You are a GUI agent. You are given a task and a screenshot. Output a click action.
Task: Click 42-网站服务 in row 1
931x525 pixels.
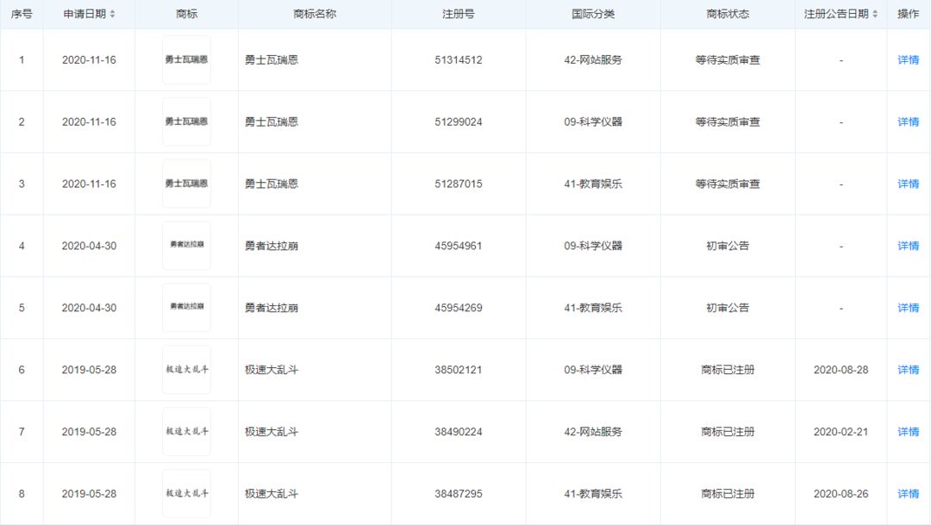(x=593, y=60)
